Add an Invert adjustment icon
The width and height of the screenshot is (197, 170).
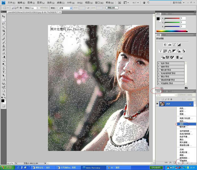(x=163, y=57)
